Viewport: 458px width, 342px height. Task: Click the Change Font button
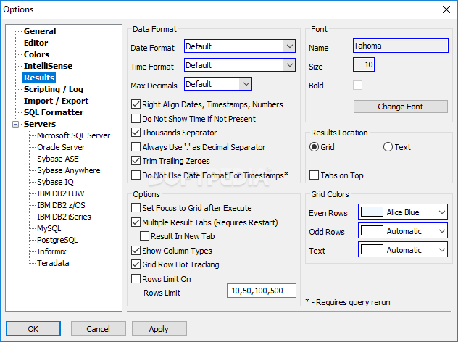pyautogui.click(x=401, y=107)
